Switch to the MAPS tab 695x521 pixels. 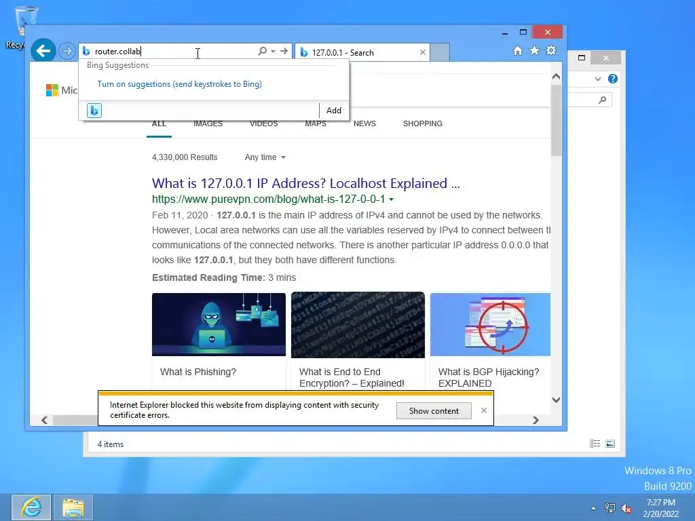pos(316,123)
